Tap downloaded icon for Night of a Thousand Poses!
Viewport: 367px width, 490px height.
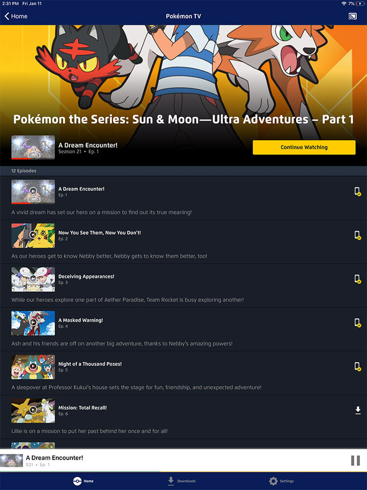tap(358, 367)
